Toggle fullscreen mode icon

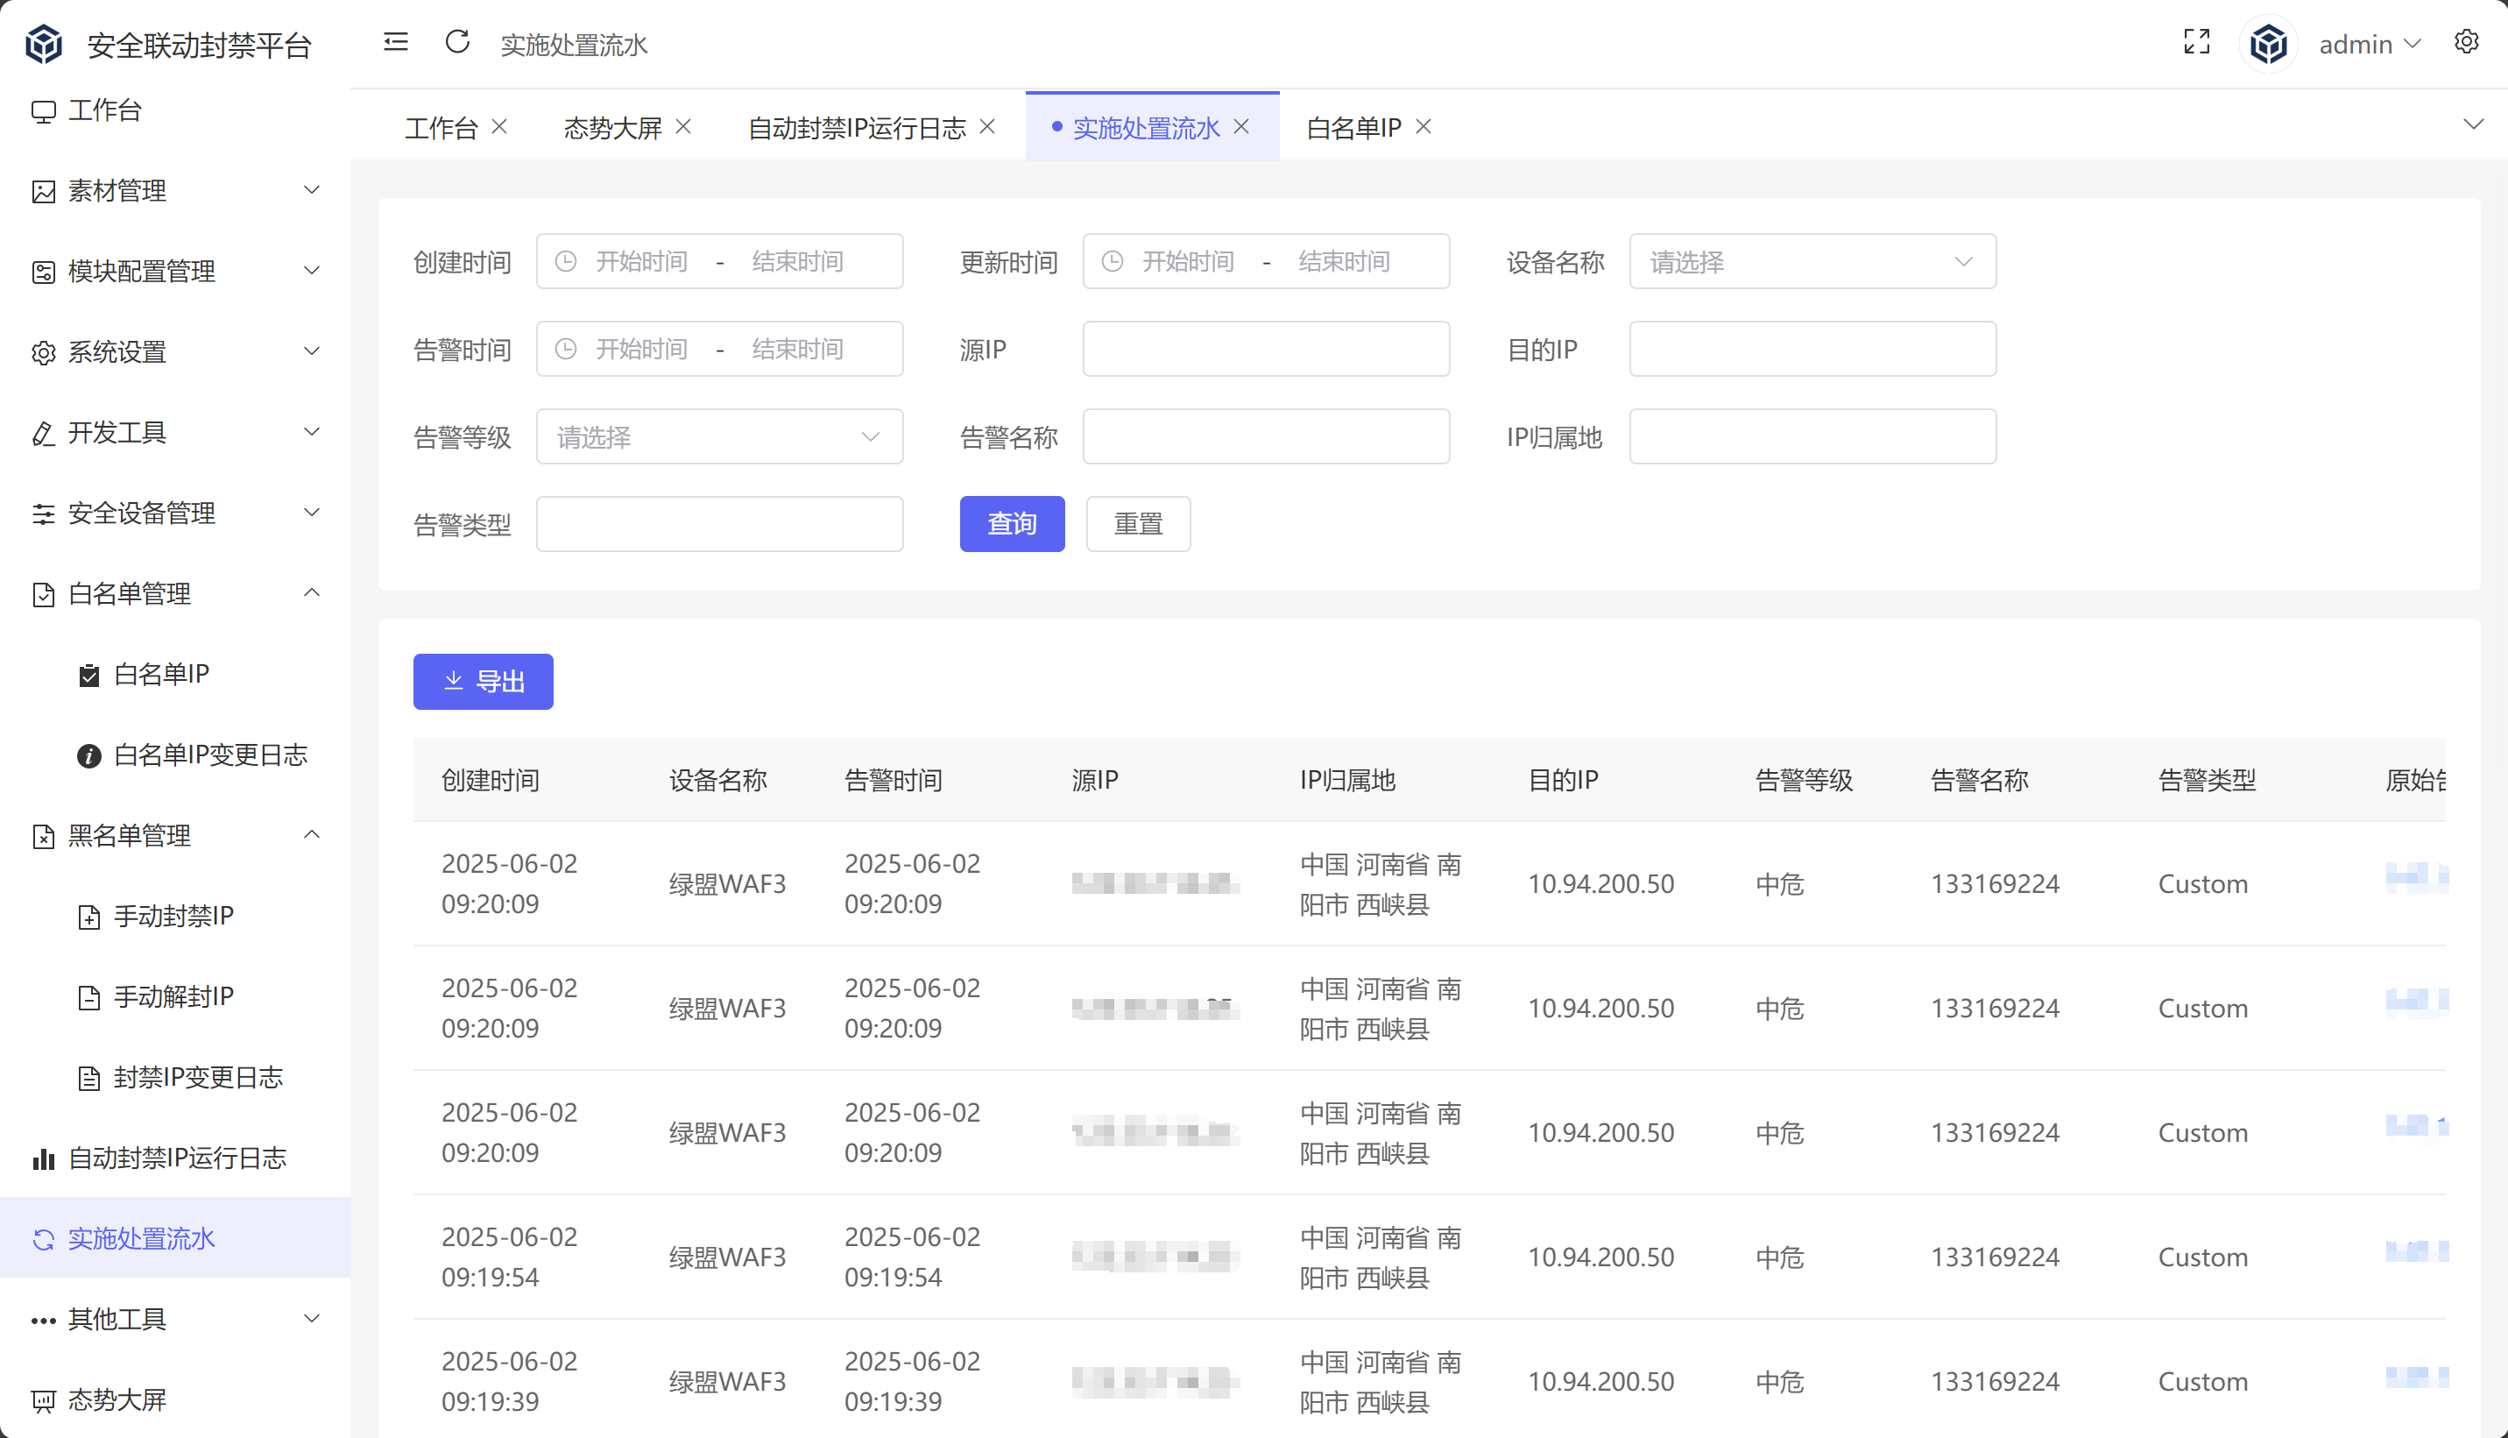[x=2196, y=41]
